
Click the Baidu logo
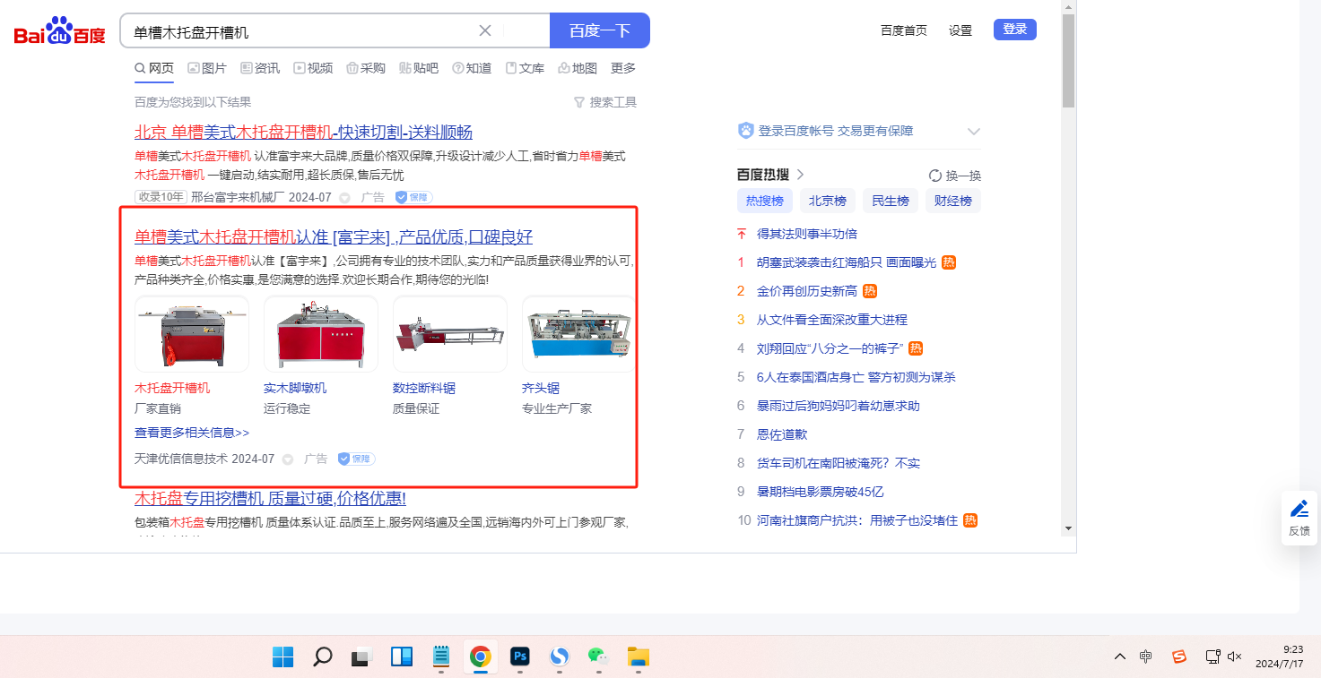tap(60, 30)
